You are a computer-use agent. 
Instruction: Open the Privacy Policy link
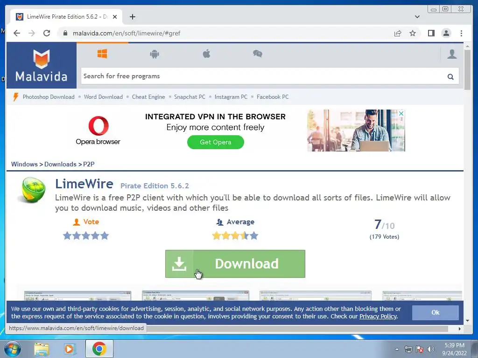tap(378, 317)
